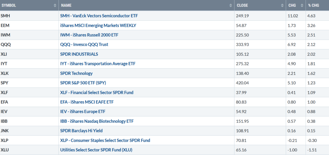Image resolution: width=329 pixels, height=155 pixels.
Task: Click the close value 420.04
Action: tap(243, 83)
